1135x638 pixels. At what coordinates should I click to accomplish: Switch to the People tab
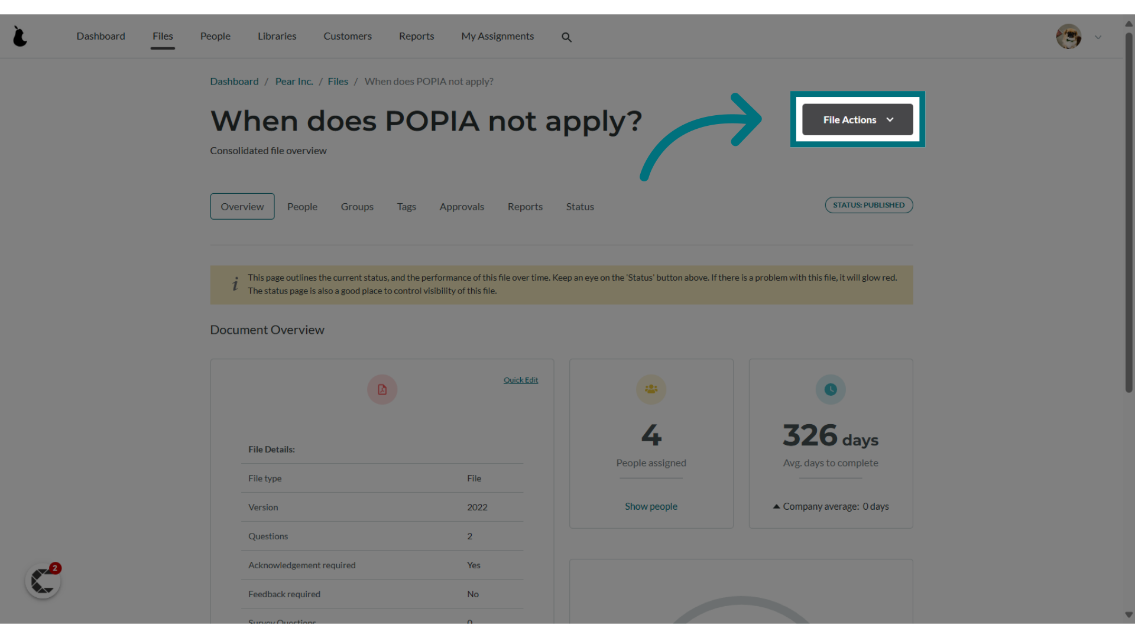tap(303, 206)
